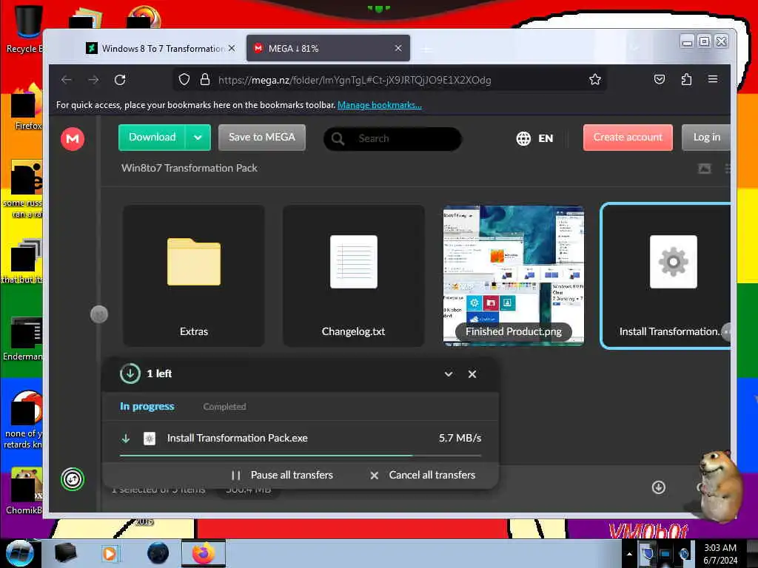Open Firefox hamburger menu
The image size is (758, 568).
713,79
